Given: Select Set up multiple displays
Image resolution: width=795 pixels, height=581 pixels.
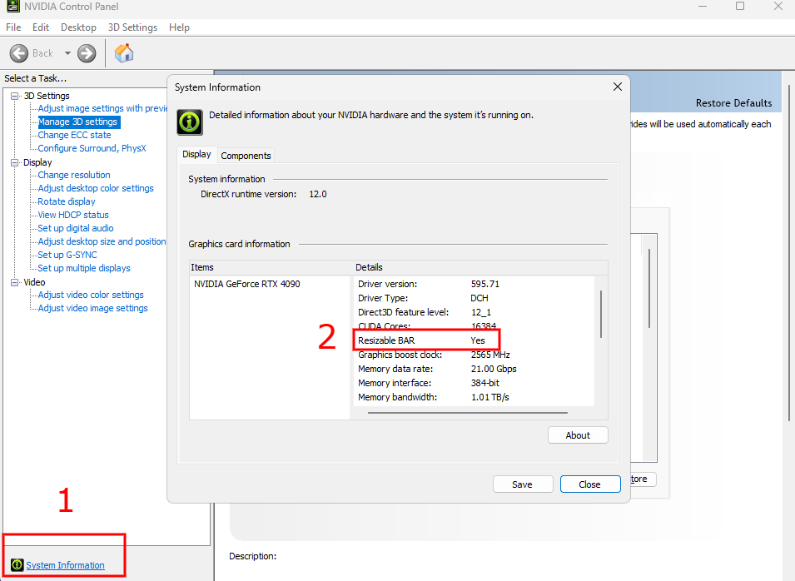Looking at the screenshot, I should [x=84, y=268].
